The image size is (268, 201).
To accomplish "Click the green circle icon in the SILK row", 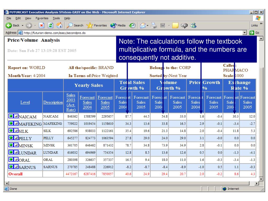I will point(11,131).
